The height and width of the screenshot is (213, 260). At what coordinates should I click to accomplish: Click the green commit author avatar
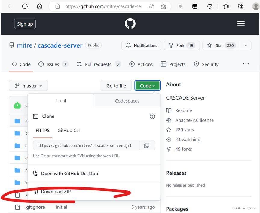17,105
